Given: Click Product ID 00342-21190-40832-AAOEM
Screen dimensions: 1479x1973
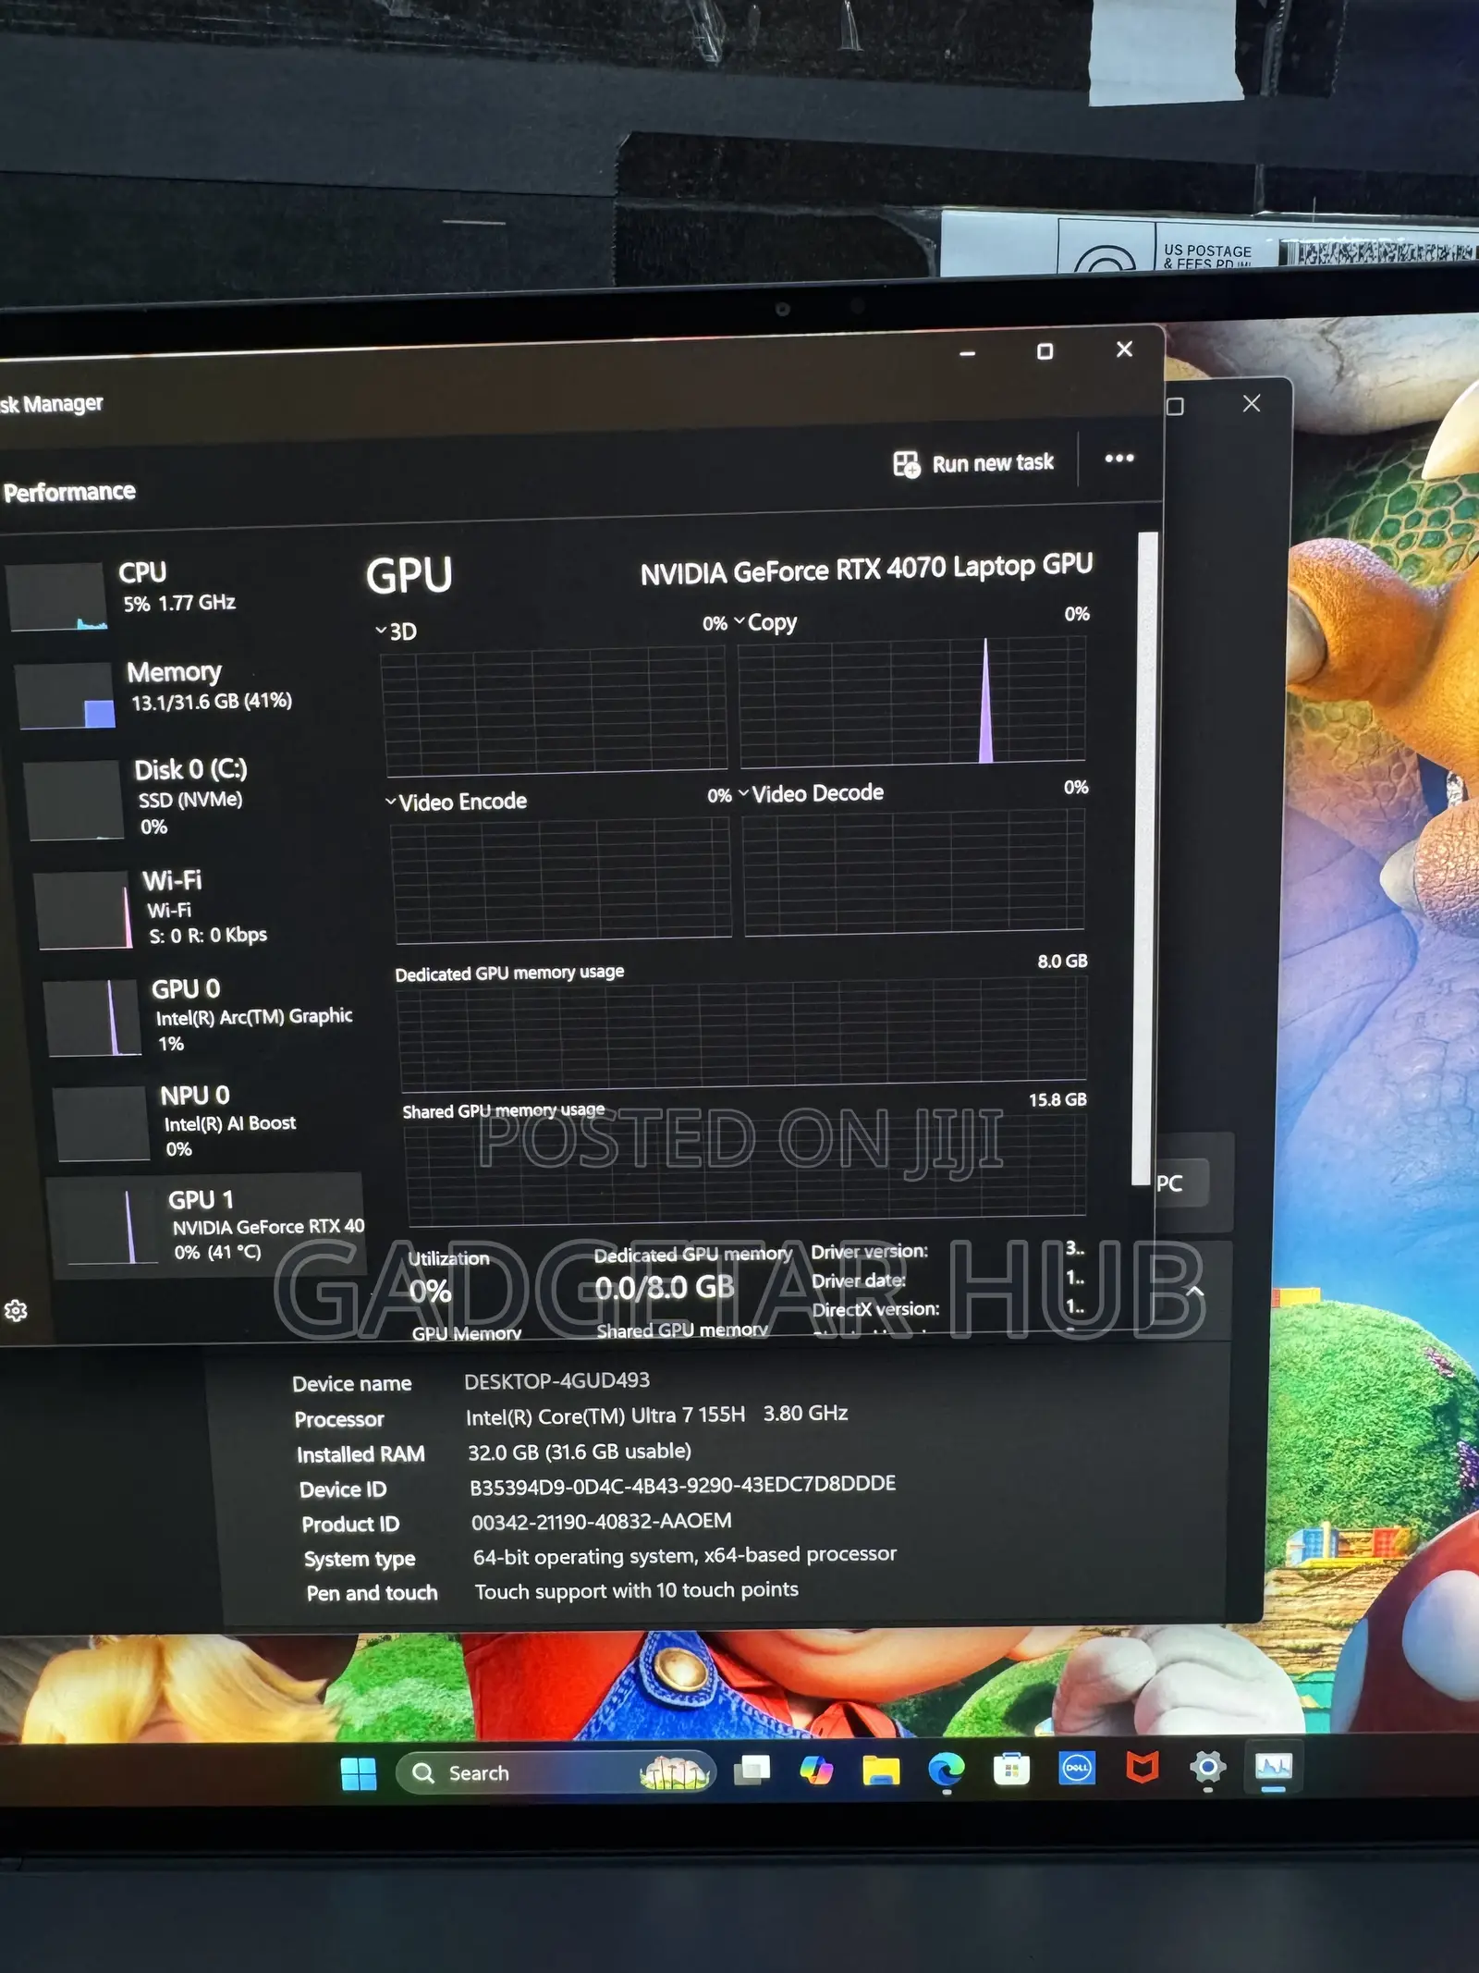Looking at the screenshot, I should (601, 1521).
